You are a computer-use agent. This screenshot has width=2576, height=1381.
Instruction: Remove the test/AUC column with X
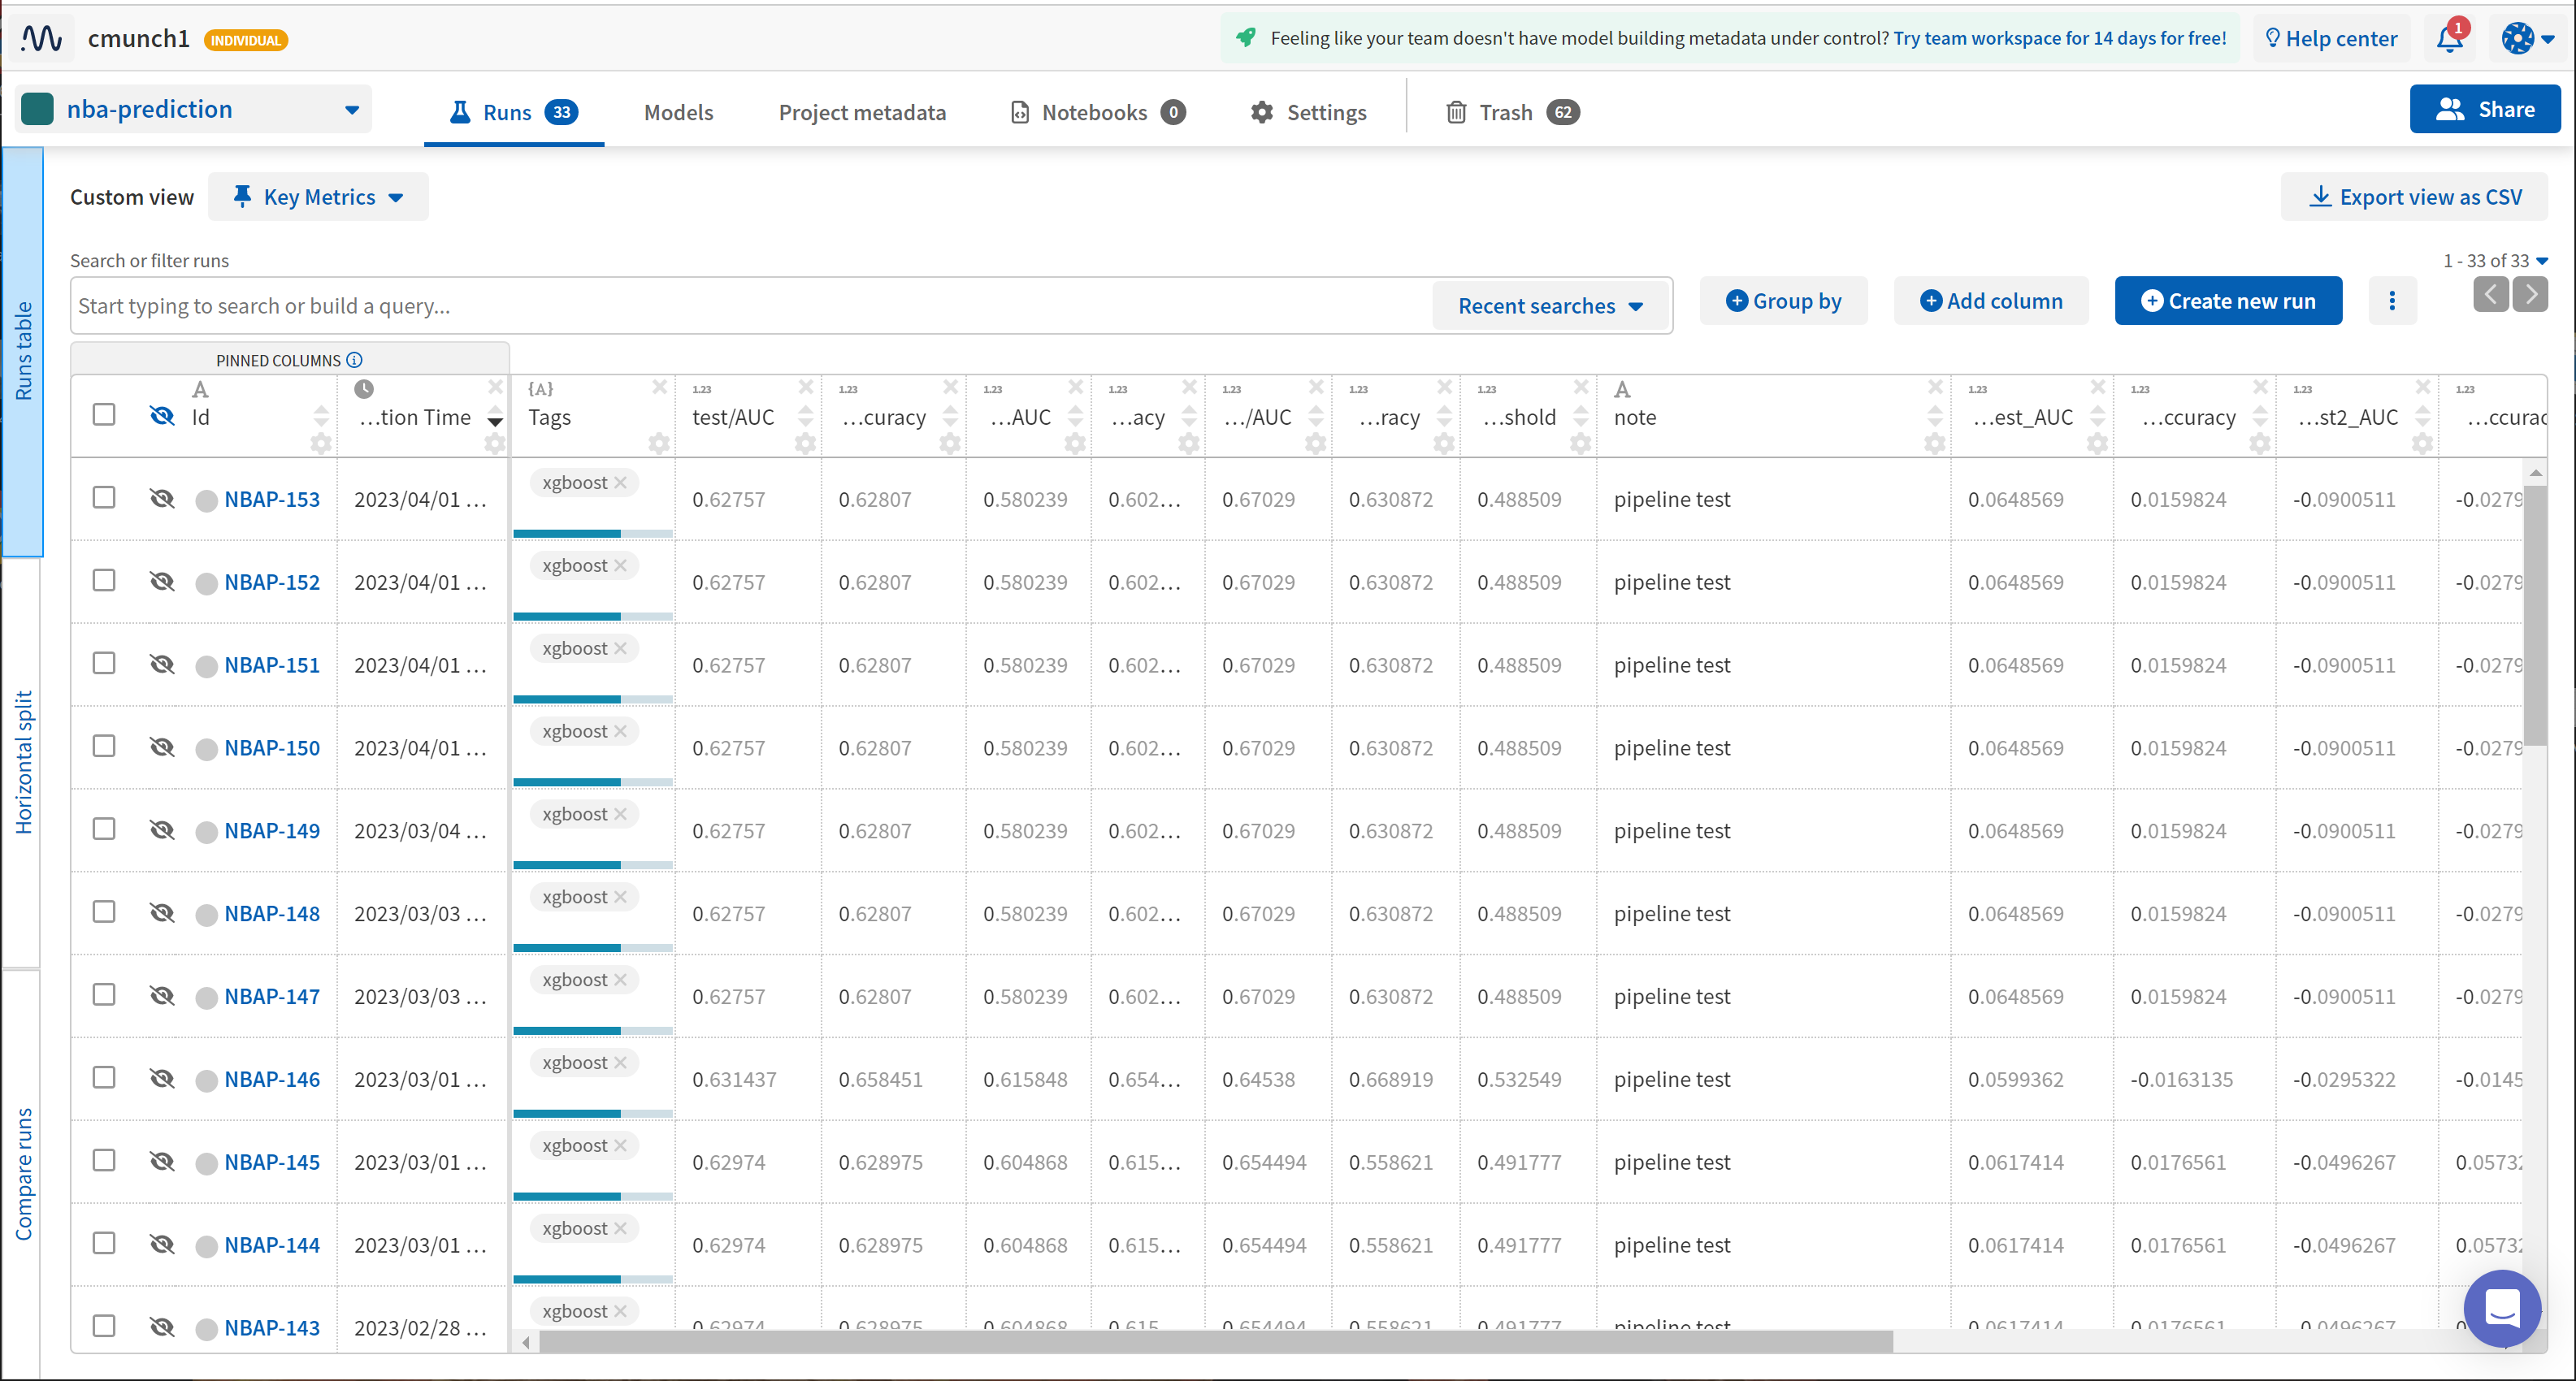pos(806,388)
